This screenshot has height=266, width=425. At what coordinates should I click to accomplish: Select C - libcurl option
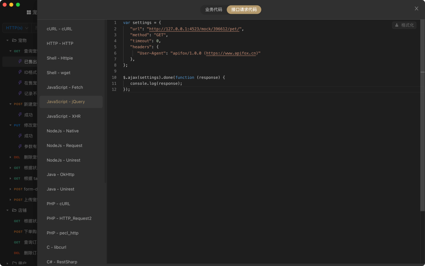tap(71, 247)
